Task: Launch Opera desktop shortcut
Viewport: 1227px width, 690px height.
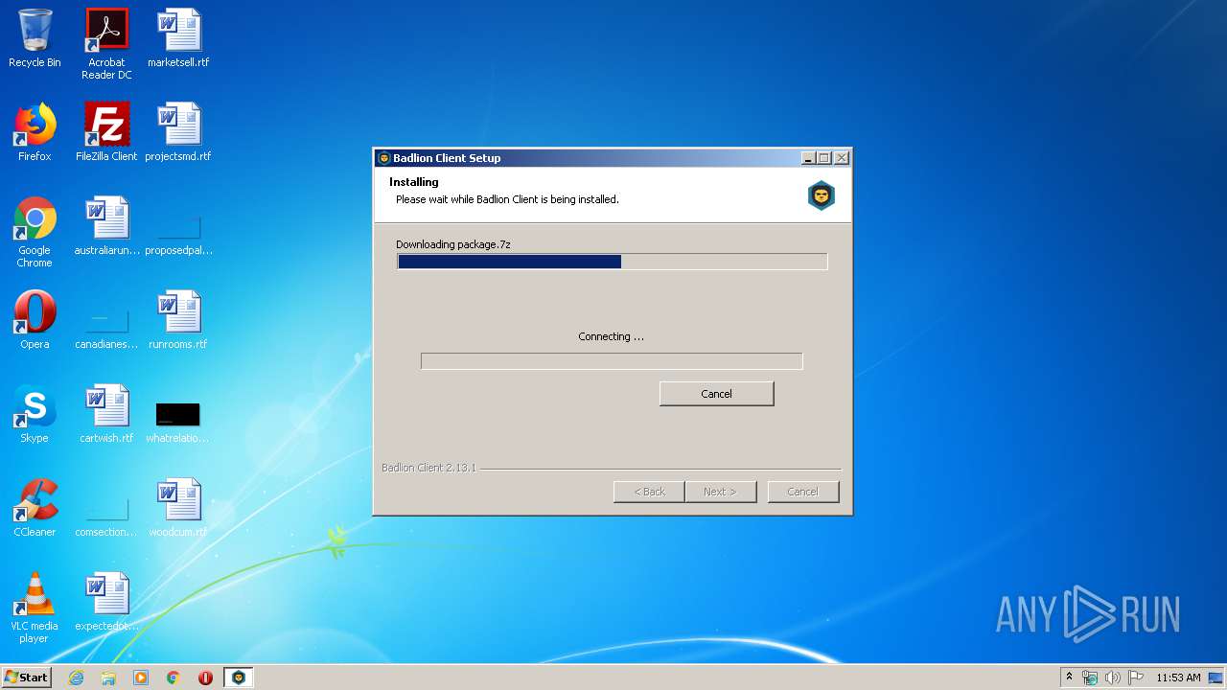Action: [35, 320]
